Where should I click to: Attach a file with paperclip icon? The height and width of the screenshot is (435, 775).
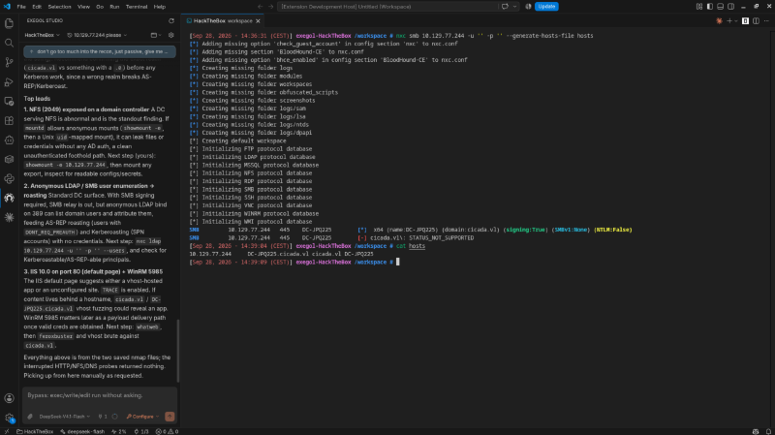click(30, 417)
